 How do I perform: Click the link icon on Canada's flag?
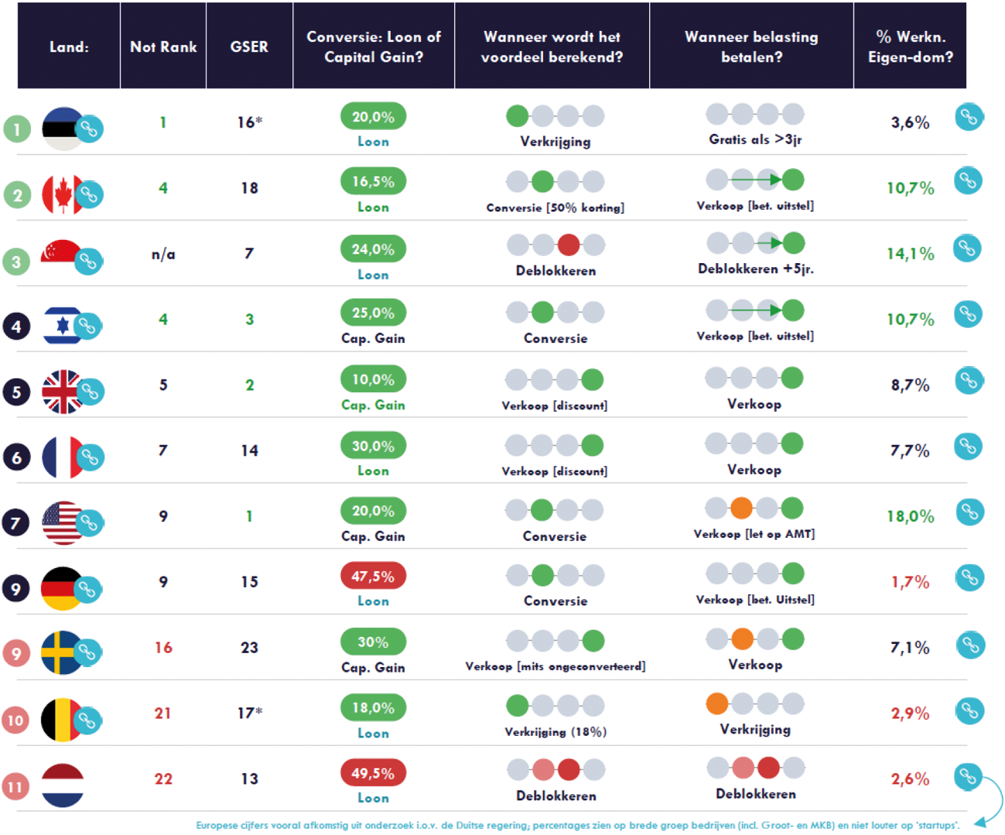coord(90,194)
